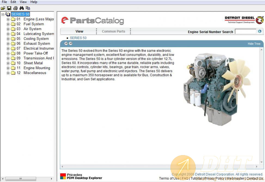Select the Engine Mounting tree item
Screen dimensions: 265x182
pos(37,68)
